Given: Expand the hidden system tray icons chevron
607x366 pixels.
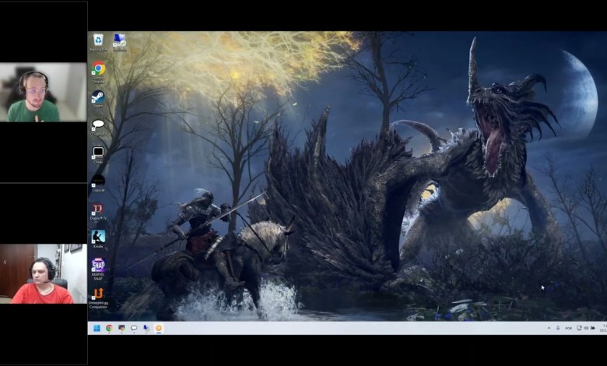Looking at the screenshot, I should (548, 329).
